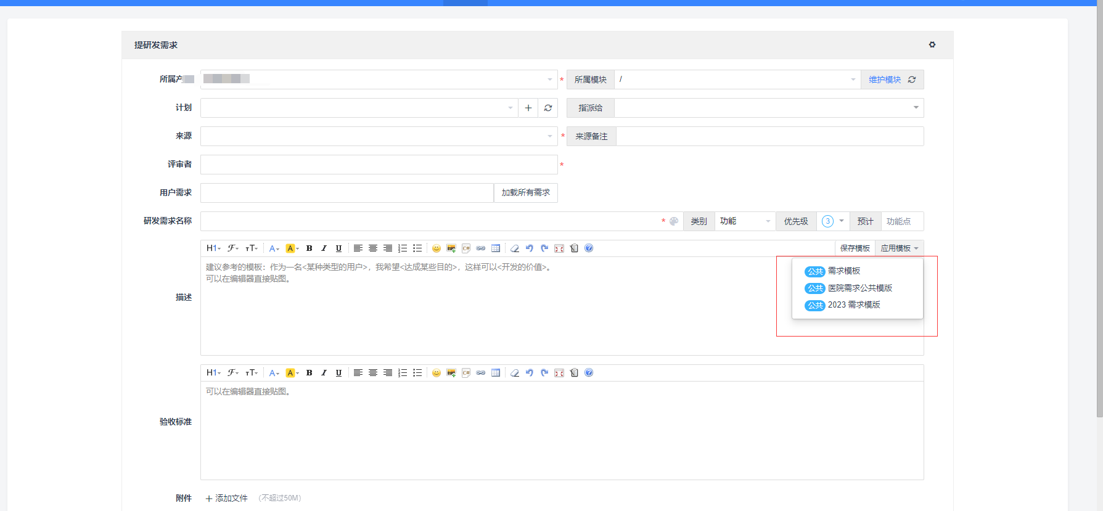The height and width of the screenshot is (511, 1103).
Task: Refresh the 计划 list
Action: click(548, 108)
